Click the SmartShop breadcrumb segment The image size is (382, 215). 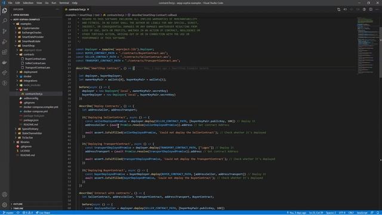click(x=86, y=15)
